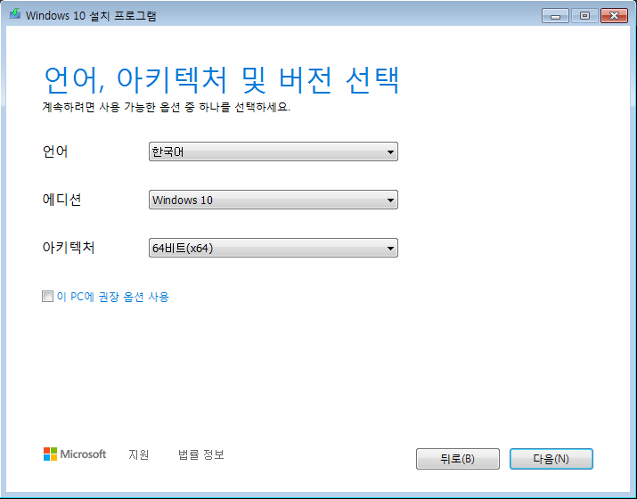Open the 아키텍처 dropdown showing 64비트(x64)

pyautogui.click(x=274, y=248)
